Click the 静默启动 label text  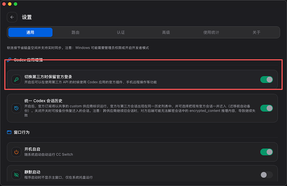tap(32, 172)
